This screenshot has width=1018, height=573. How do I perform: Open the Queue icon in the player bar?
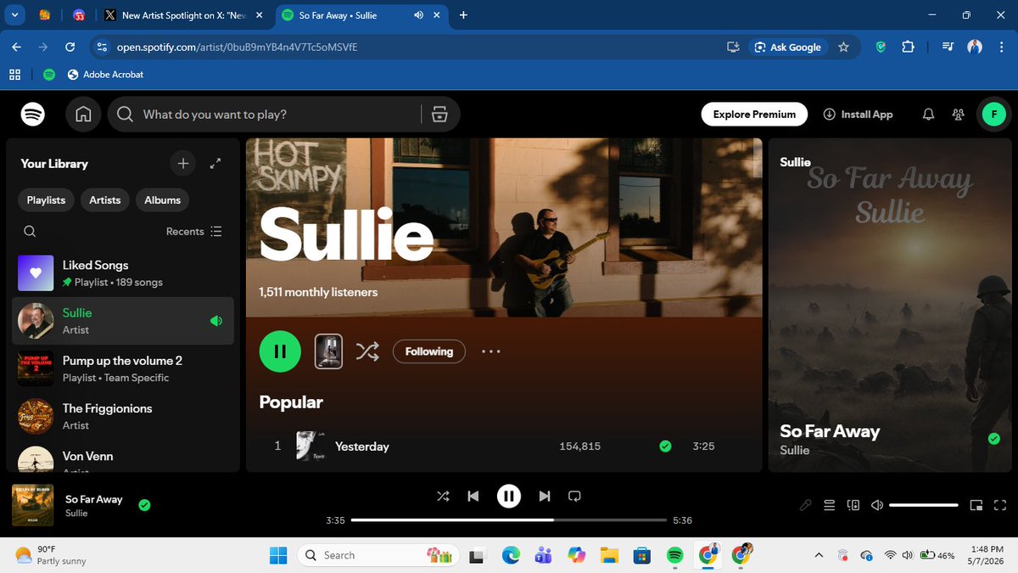point(830,505)
